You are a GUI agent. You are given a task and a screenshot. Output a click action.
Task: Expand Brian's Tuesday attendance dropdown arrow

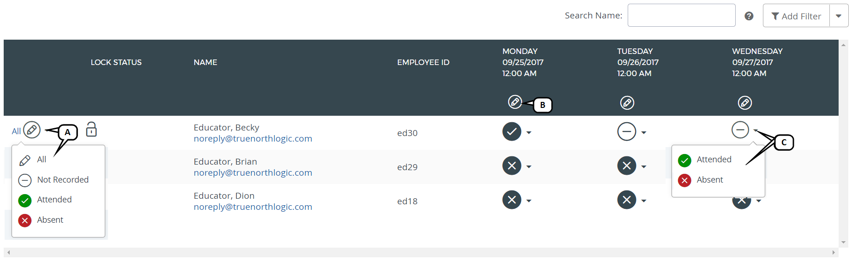[x=644, y=167]
